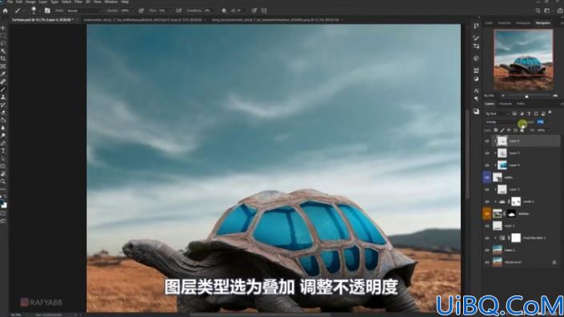Open the layer Fill dropdown arrow
The height and width of the screenshot is (317, 564).
tap(548, 130)
